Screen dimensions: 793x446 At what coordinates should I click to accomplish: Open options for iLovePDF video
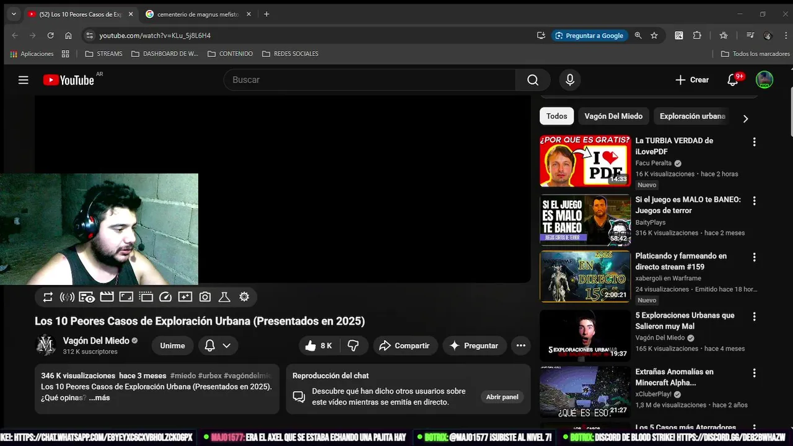(x=754, y=142)
